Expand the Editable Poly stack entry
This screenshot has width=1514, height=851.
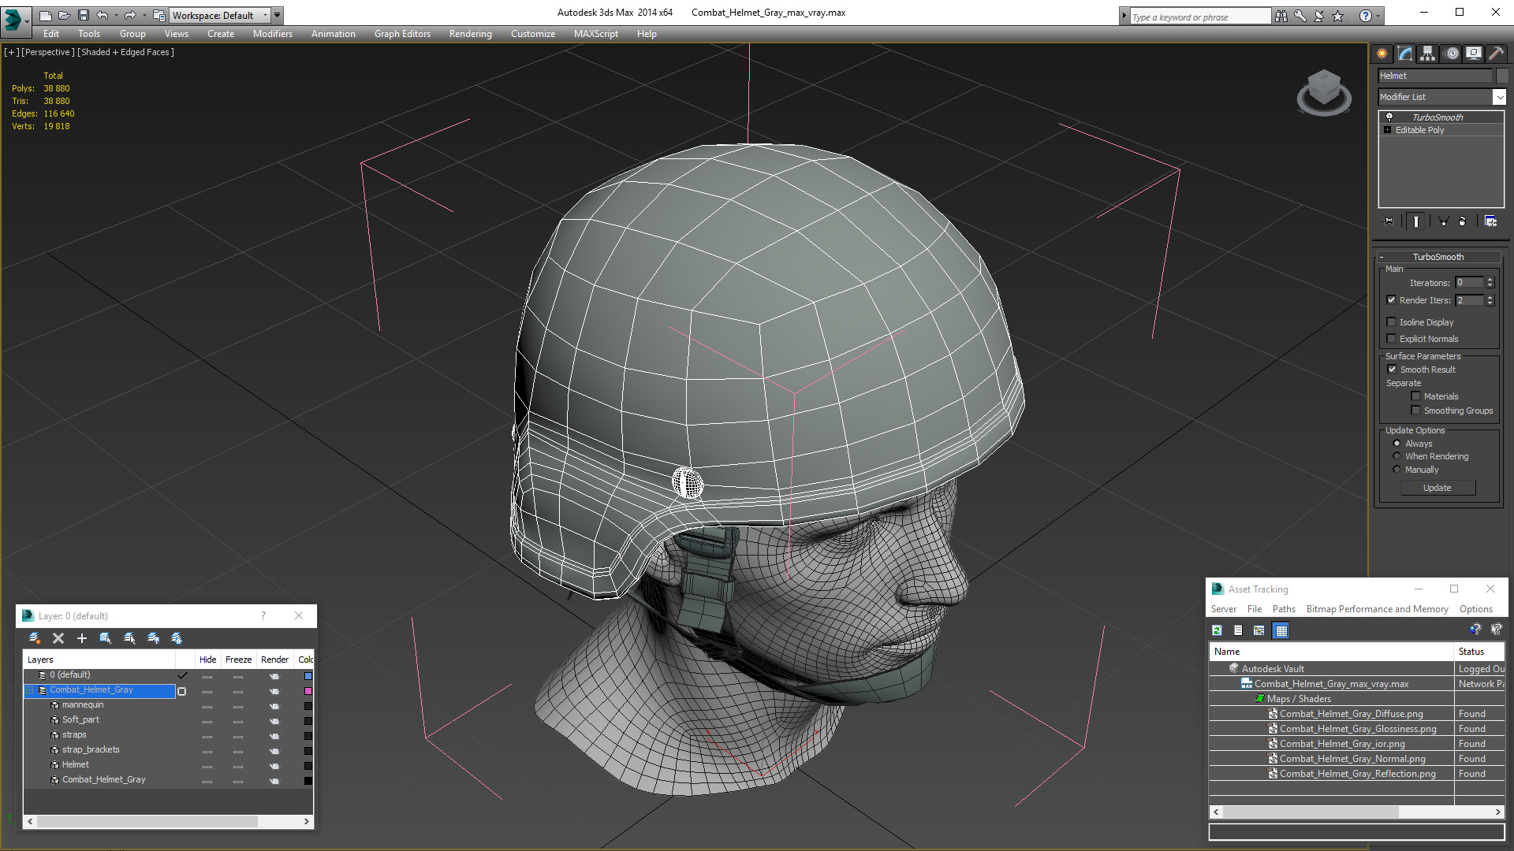(1388, 130)
